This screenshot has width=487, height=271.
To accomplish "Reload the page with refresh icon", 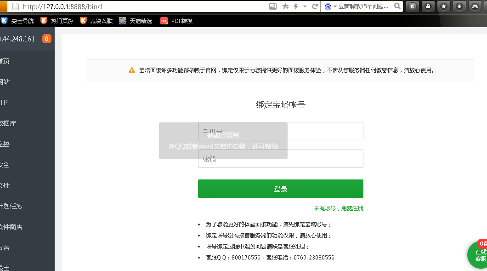I will pos(315,6).
